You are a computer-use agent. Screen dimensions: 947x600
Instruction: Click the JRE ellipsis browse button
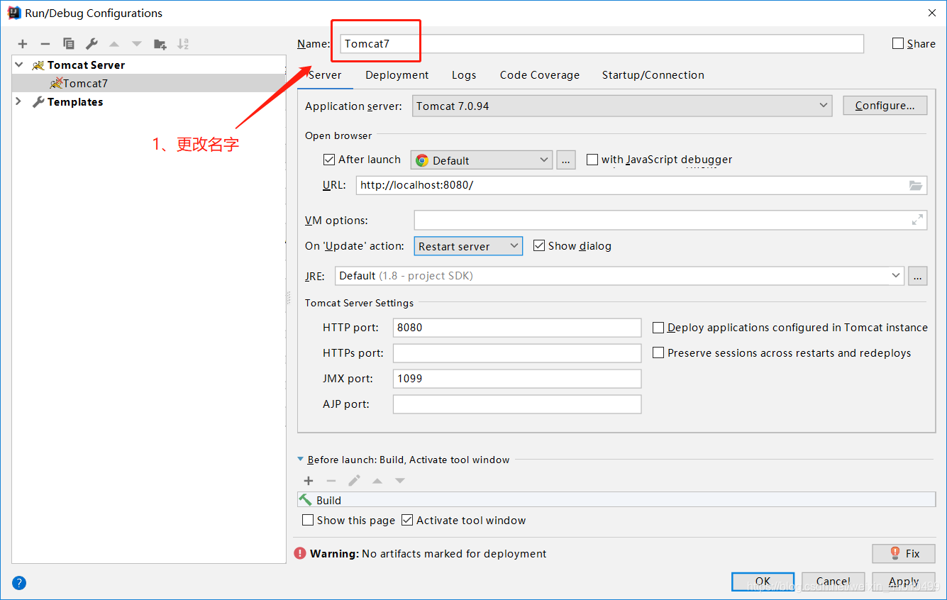click(918, 276)
